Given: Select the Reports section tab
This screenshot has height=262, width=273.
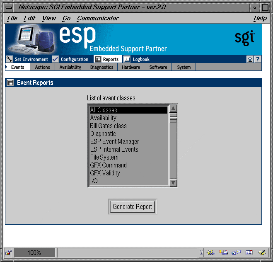Looking at the screenshot, I should pos(107,59).
